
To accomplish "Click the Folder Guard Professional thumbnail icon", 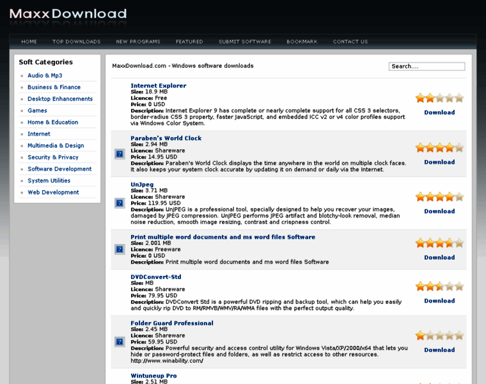I will click(x=119, y=342).
